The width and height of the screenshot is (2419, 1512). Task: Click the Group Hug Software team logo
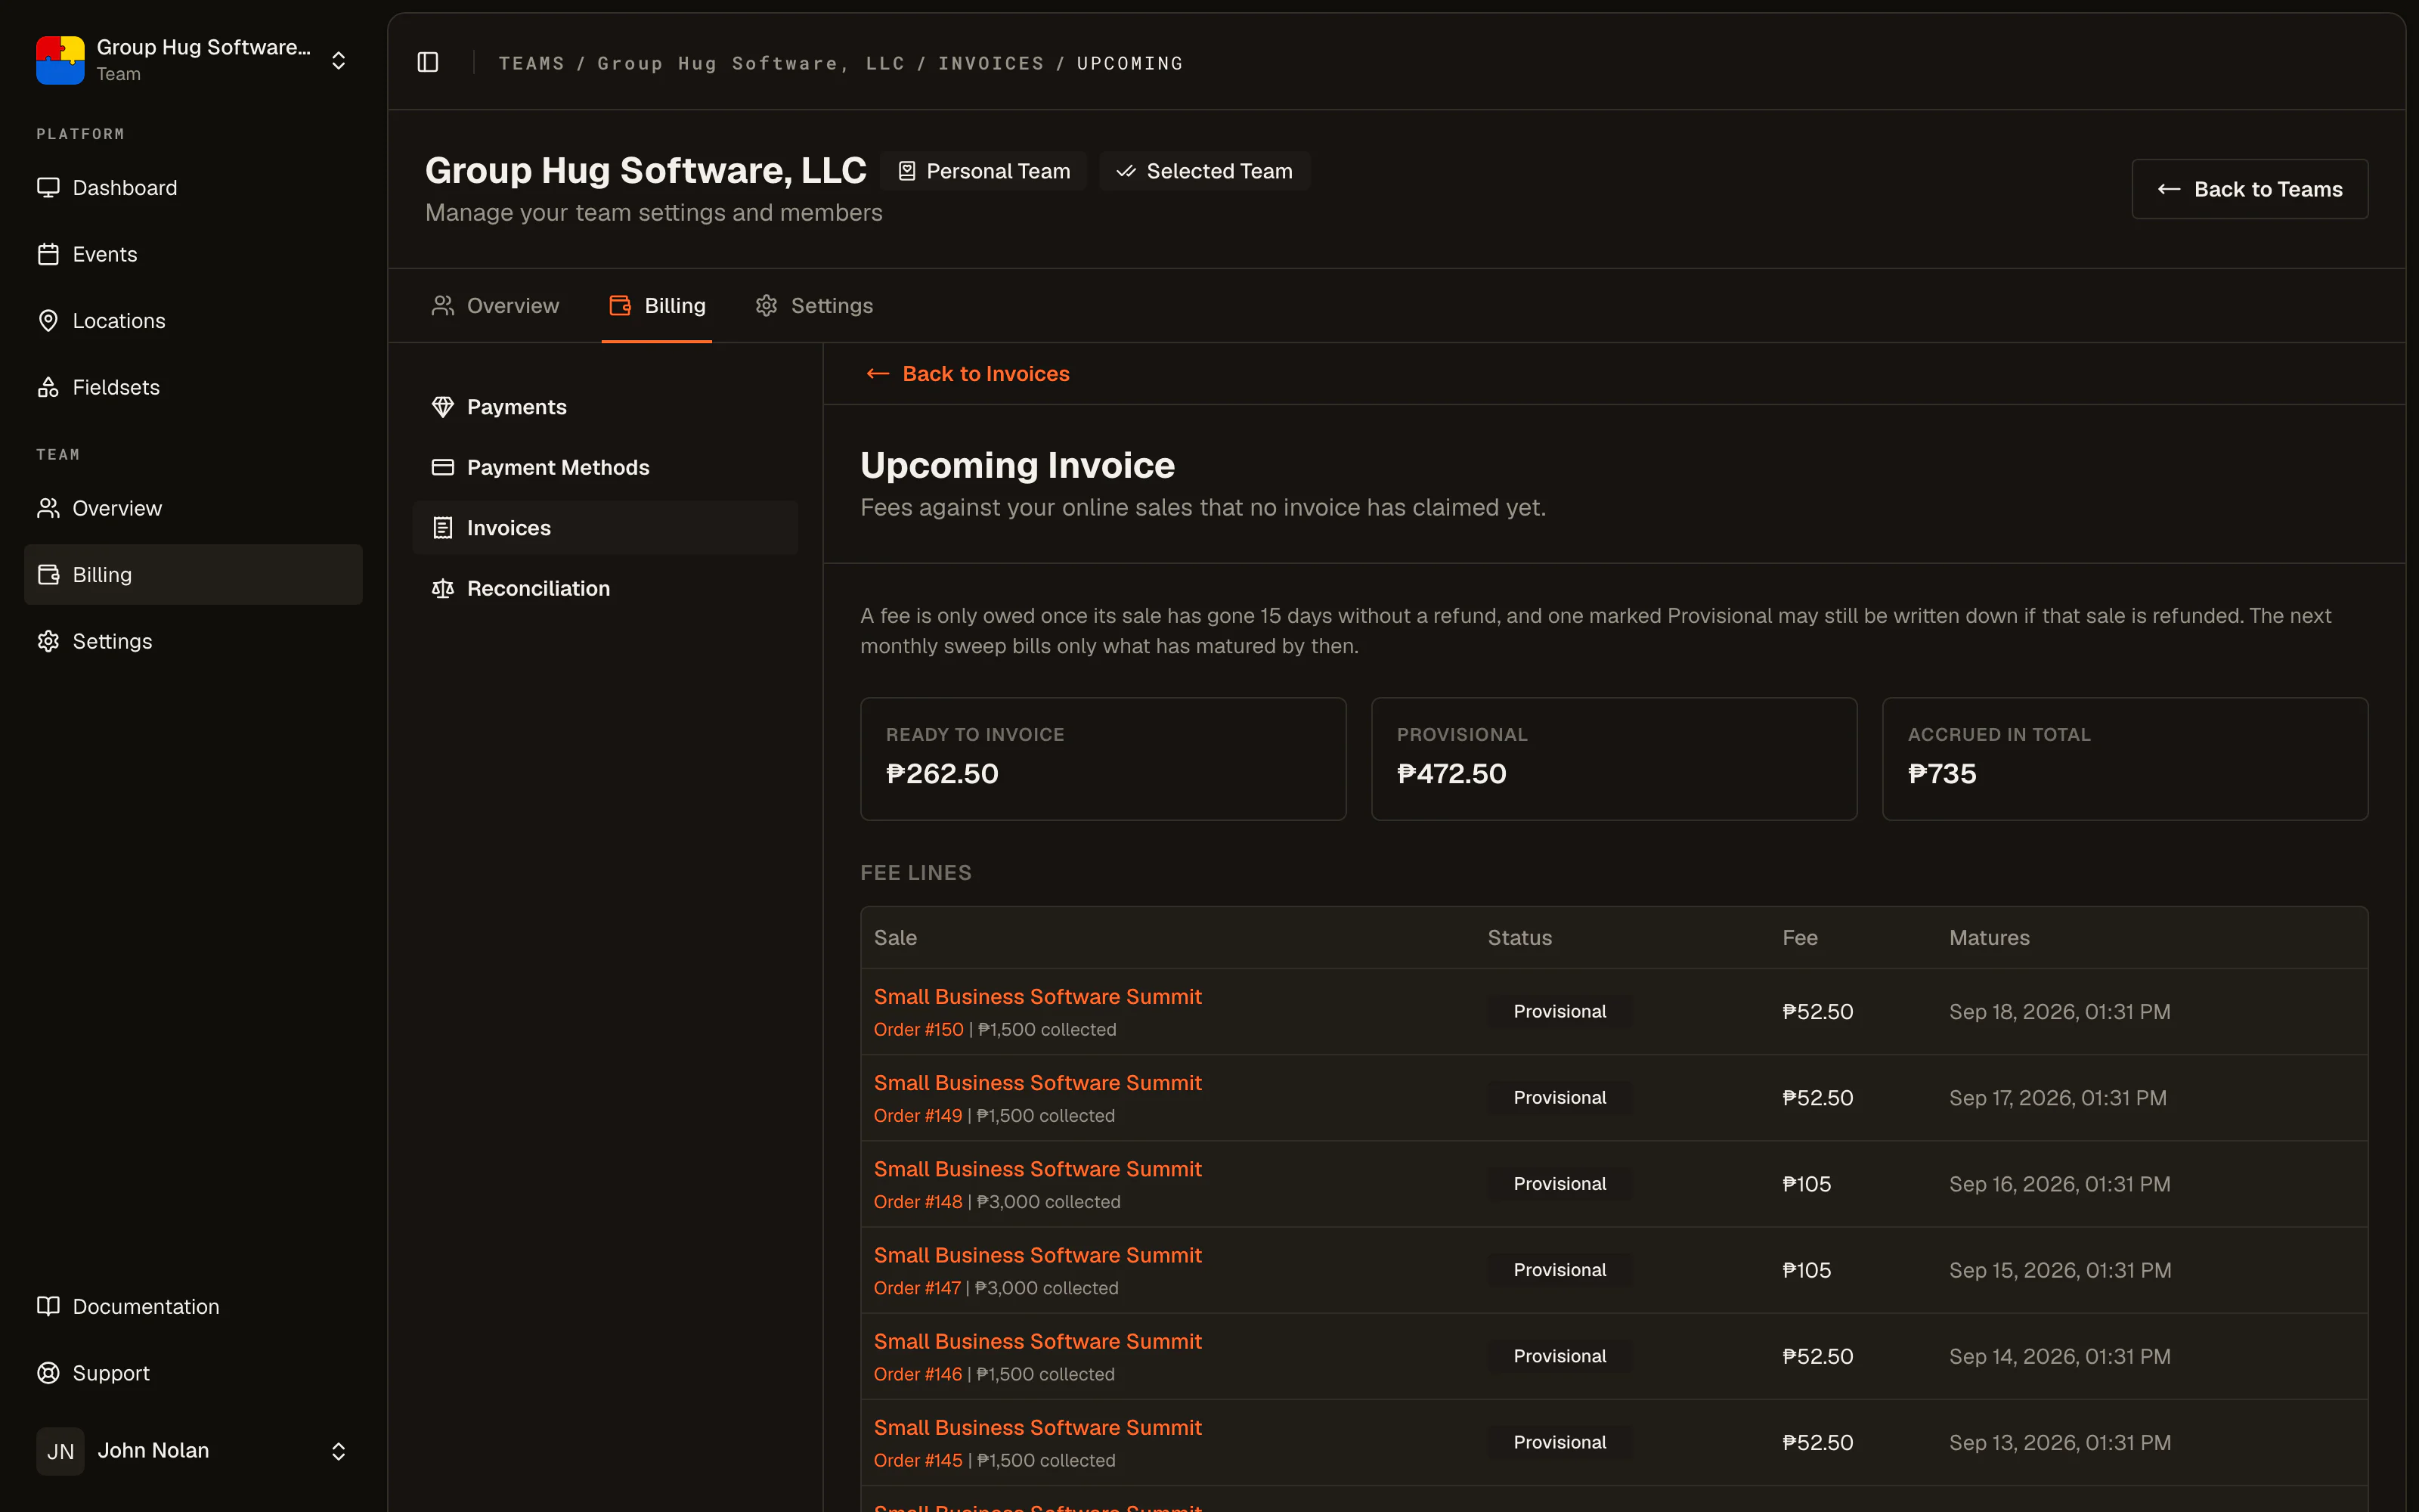pyautogui.click(x=60, y=60)
